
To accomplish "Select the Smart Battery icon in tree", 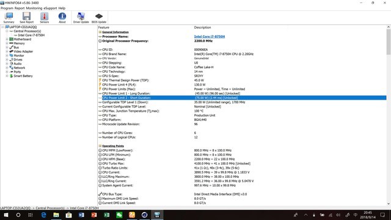I will click(x=11, y=76).
